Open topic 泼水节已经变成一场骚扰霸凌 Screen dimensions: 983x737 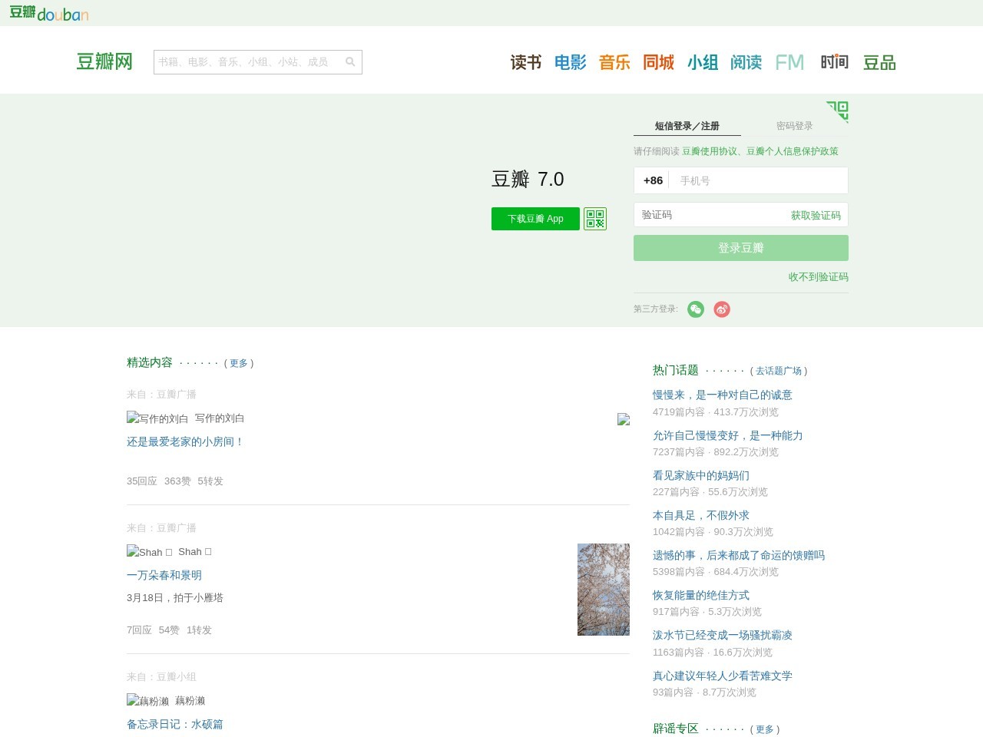pos(723,635)
